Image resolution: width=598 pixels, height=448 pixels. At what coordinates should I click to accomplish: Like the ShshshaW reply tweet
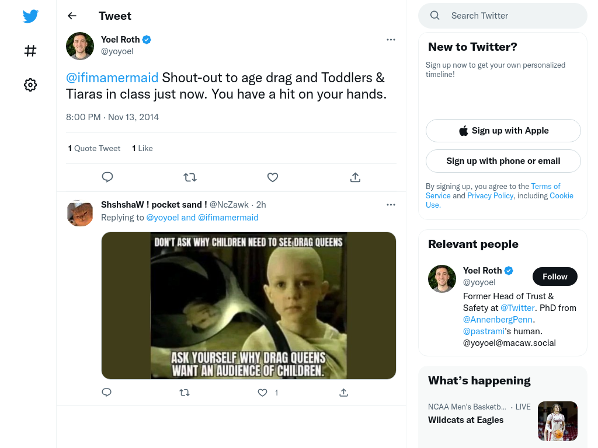pos(262,393)
